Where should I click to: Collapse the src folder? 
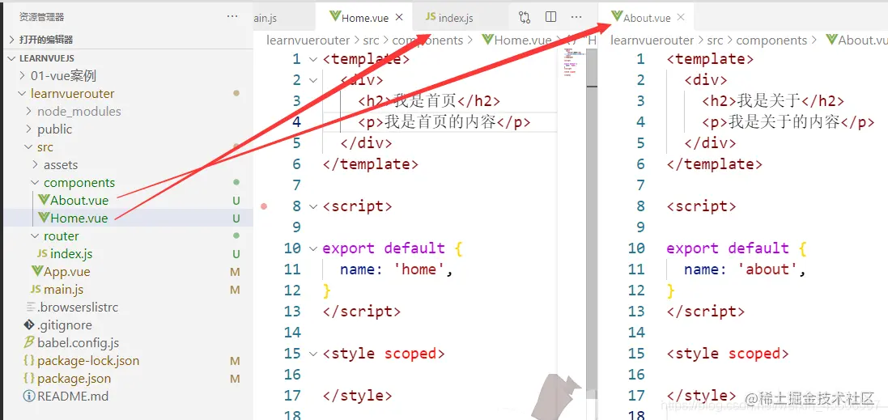click(x=127, y=147)
